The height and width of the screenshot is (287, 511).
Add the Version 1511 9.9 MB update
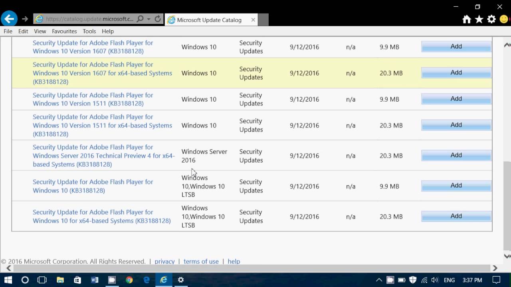click(456, 99)
